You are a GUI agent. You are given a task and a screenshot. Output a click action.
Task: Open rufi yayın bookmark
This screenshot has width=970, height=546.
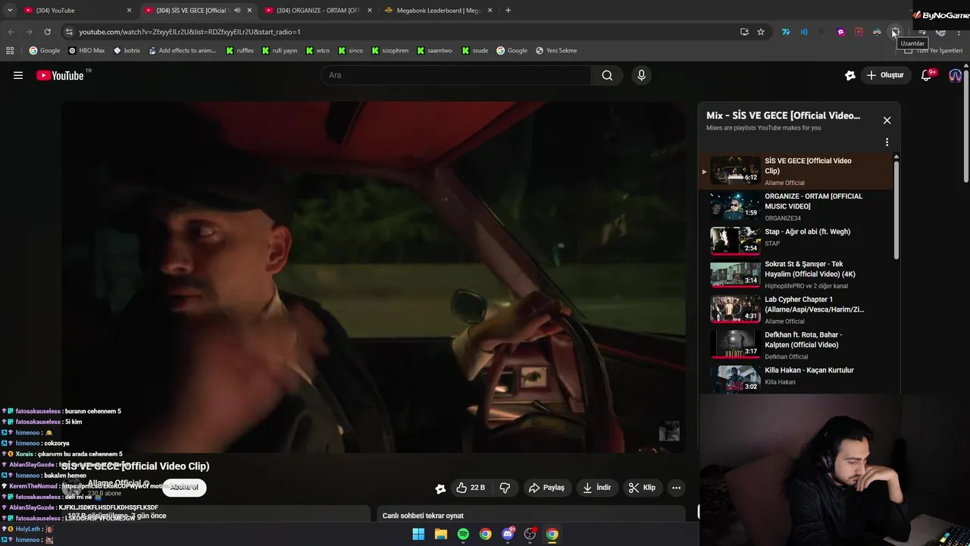280,51
